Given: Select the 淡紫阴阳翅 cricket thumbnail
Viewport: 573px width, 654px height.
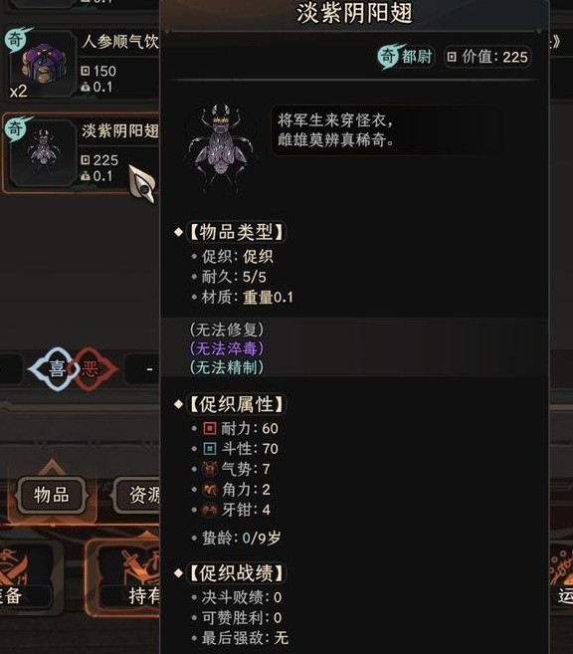Looking at the screenshot, I should pos(42,152).
